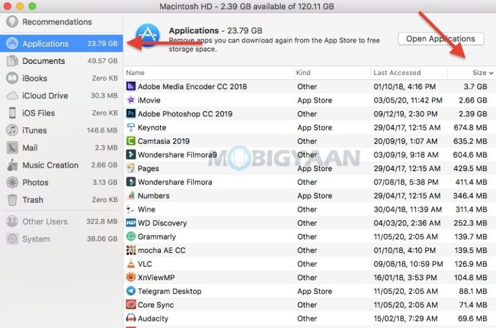
Task: Click the mocha AE CC icon
Action: 131,250
